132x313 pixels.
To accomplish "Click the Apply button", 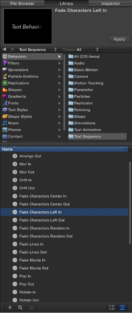I will pyautogui.click(x=119, y=39).
